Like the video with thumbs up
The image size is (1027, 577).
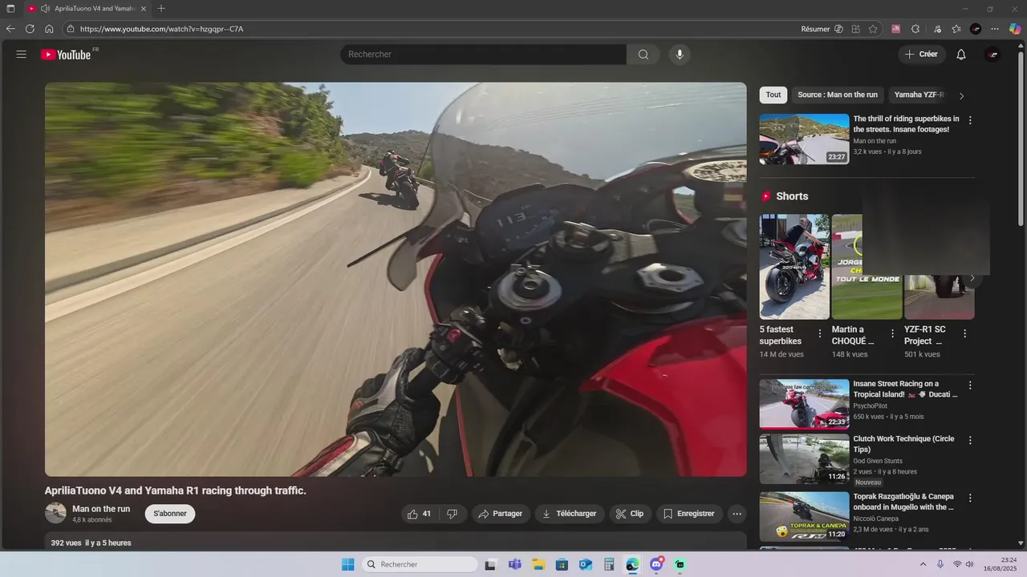click(420, 514)
